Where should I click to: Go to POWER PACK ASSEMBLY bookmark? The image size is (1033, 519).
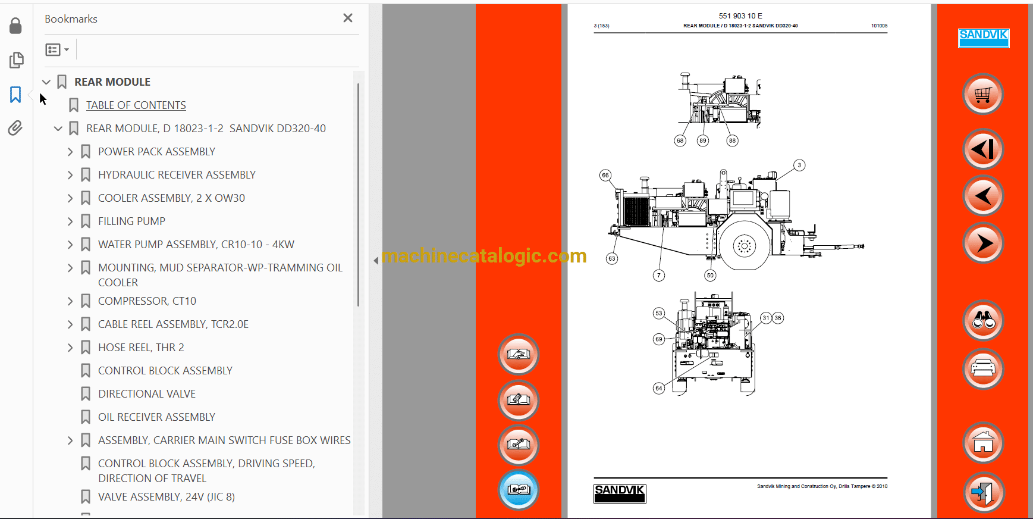point(156,152)
